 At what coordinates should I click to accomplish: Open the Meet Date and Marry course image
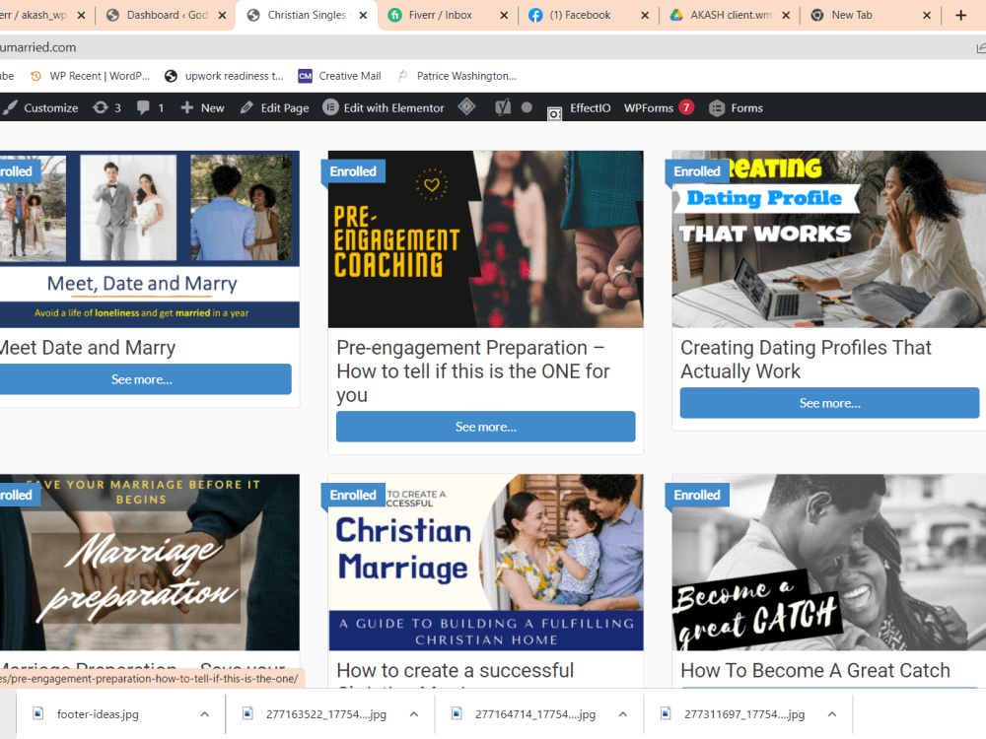[150, 238]
